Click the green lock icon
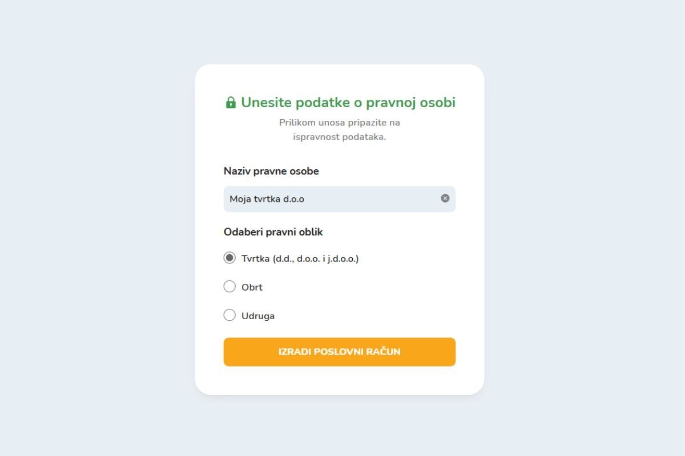 click(231, 103)
